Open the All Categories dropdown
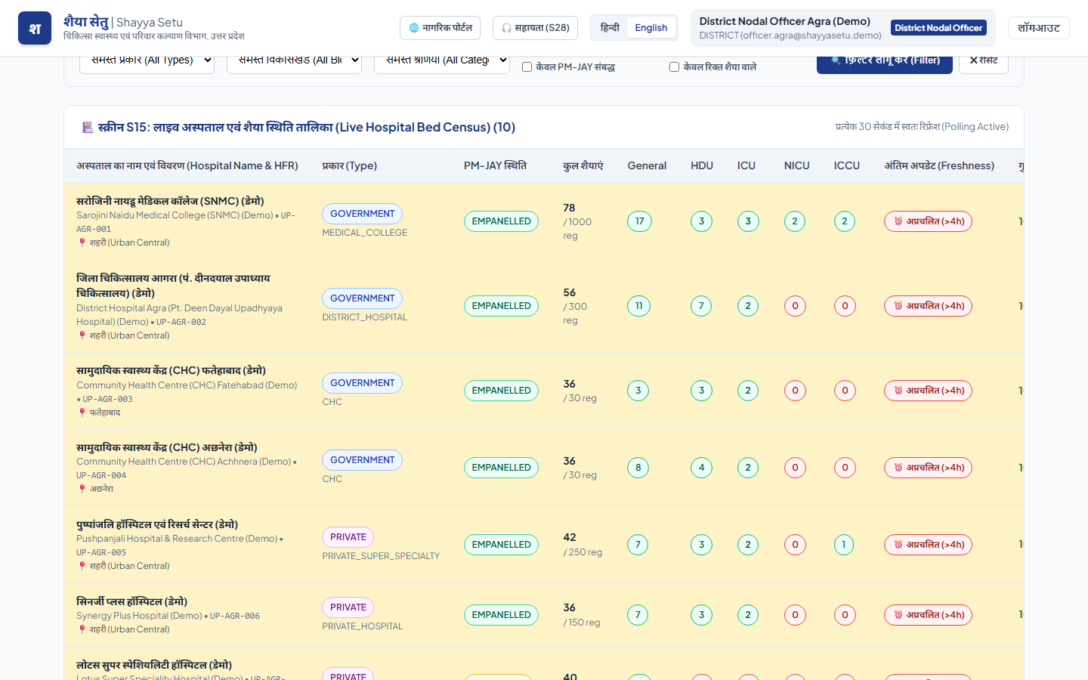This screenshot has height=680, width=1088. click(x=441, y=61)
